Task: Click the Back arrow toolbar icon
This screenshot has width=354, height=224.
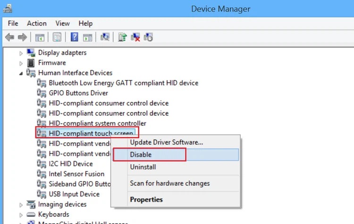Action: click(10, 37)
